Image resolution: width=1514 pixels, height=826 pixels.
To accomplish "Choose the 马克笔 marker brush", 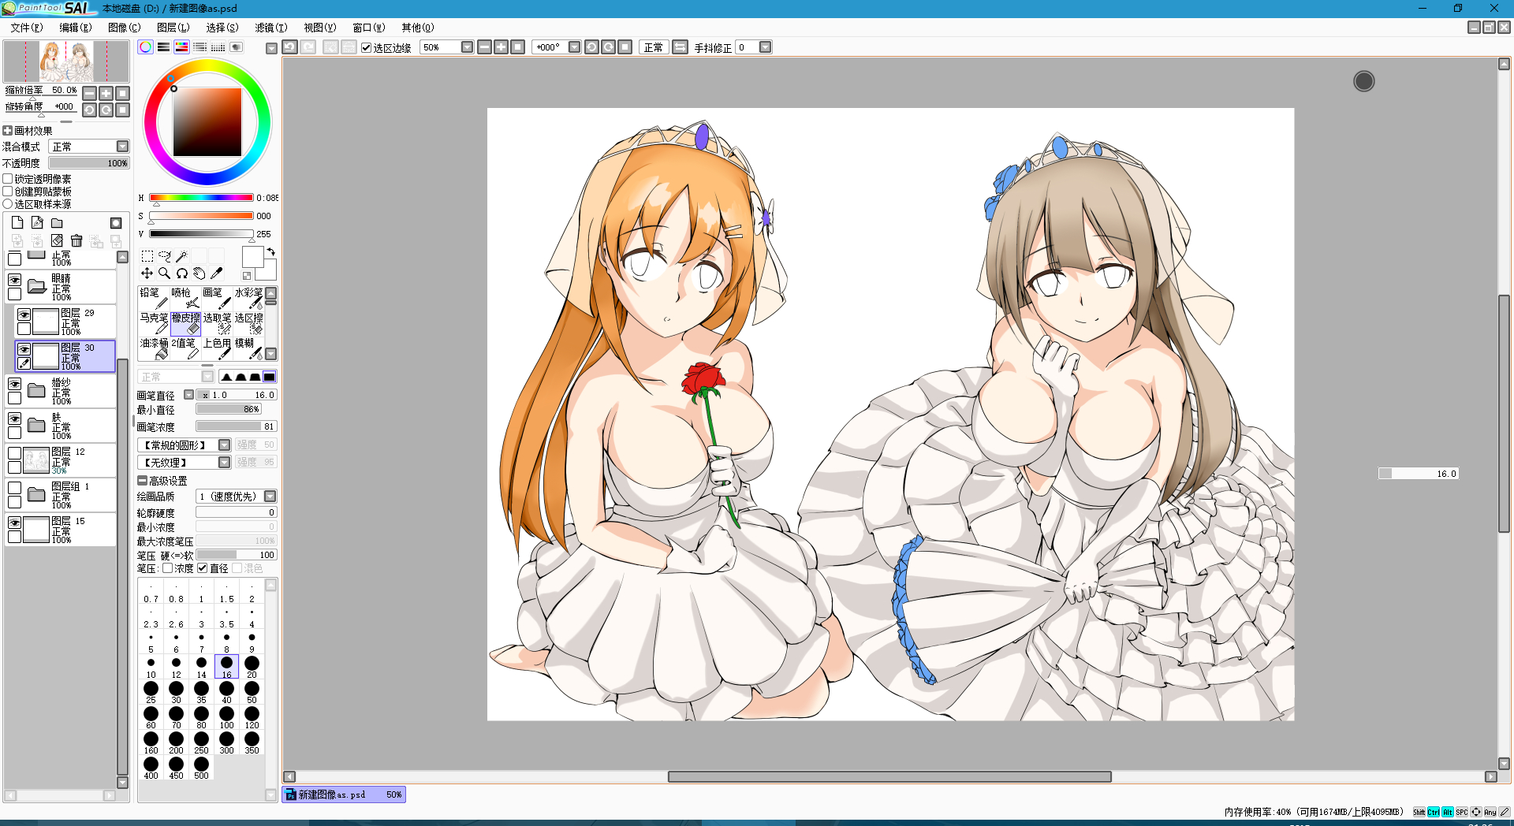I will 154,323.
